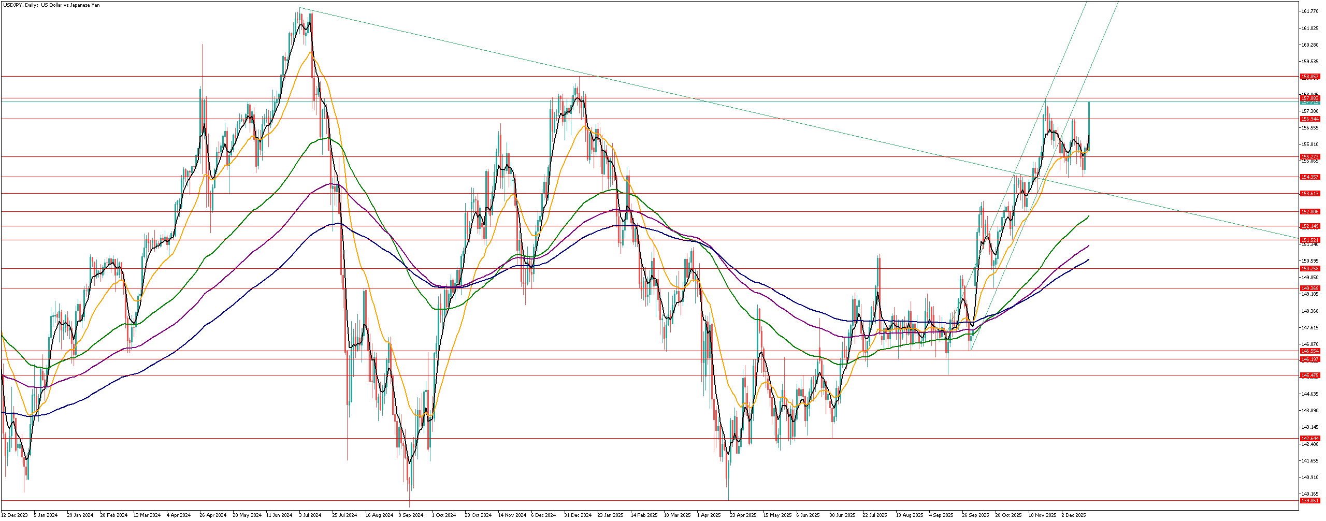Click the 152.806 level label
This screenshot has width=1326, height=521.
coord(1310,212)
